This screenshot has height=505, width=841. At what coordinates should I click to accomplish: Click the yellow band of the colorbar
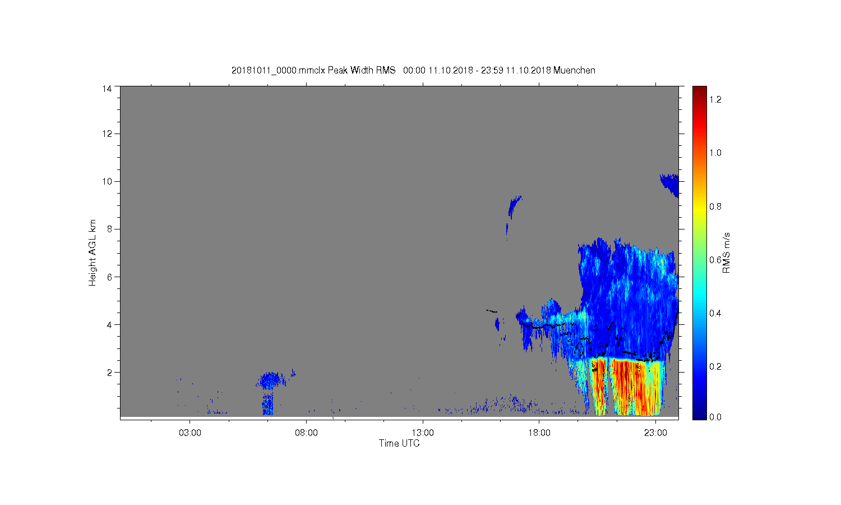699,210
